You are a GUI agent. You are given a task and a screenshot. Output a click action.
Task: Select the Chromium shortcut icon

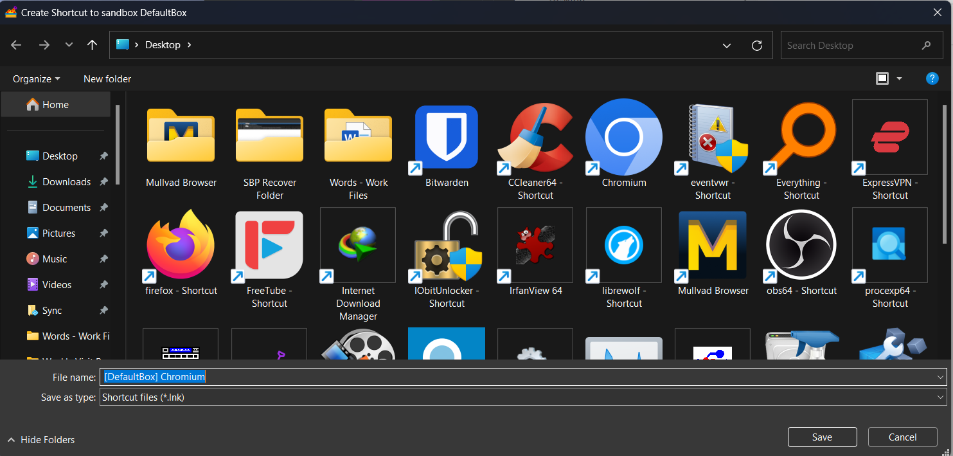[x=624, y=137]
